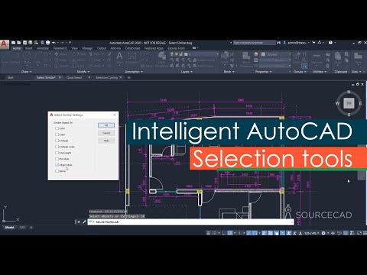Click the New file icon in quick access toolbar
This screenshot has width=367, height=275.
click(x=14, y=43)
